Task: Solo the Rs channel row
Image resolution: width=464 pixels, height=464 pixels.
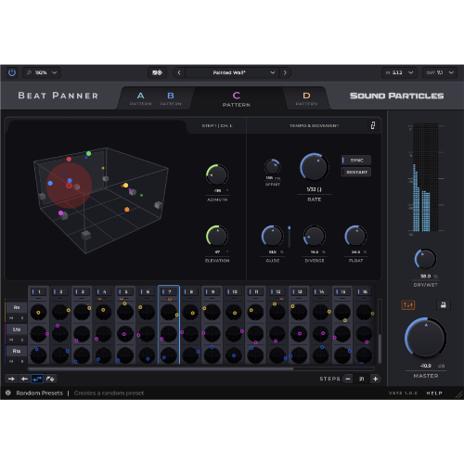Action: click(22, 317)
